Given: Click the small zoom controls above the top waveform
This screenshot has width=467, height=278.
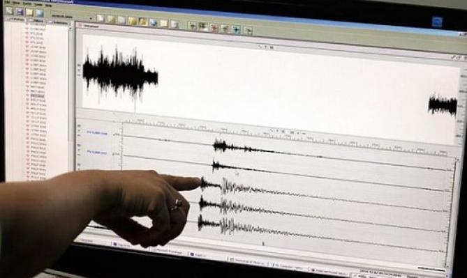Looking at the screenshot, I should 266,47.
